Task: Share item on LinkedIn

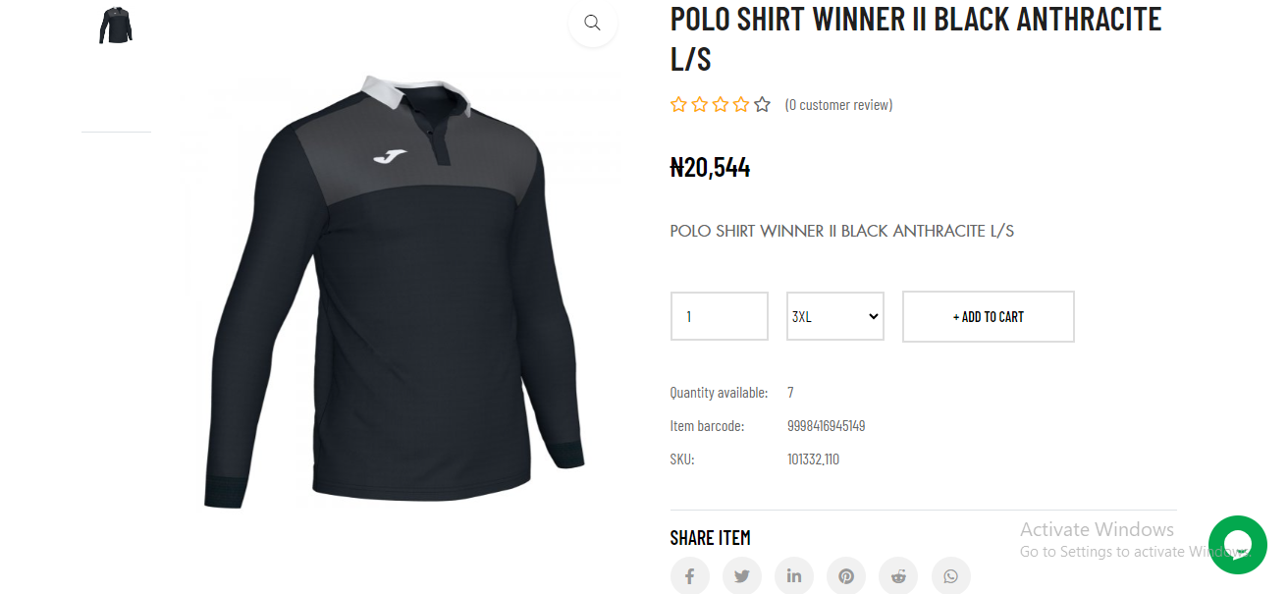Action: pyautogui.click(x=794, y=576)
